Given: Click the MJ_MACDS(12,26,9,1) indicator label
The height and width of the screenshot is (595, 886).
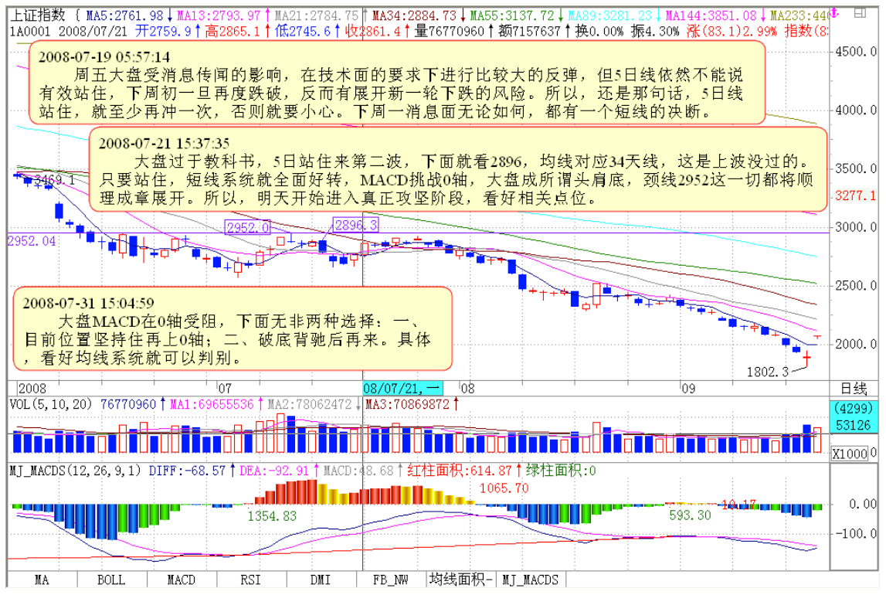Looking at the screenshot, I should coord(76,470).
